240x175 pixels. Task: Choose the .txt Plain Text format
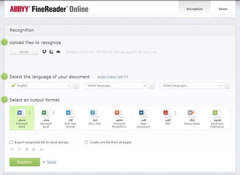(95, 118)
